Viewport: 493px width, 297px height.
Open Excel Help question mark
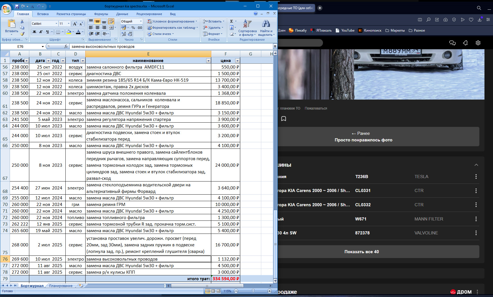(256, 14)
